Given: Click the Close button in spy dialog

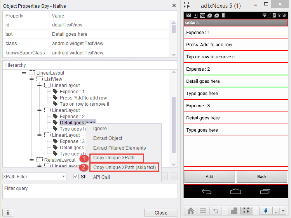Looking at the screenshot, I should 160,213.
